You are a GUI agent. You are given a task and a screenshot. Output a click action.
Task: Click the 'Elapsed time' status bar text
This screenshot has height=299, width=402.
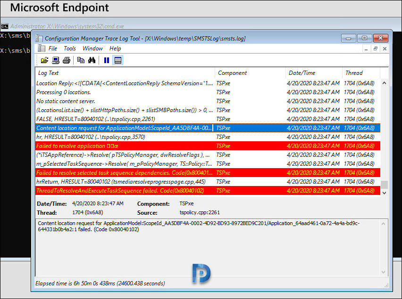[100, 283]
